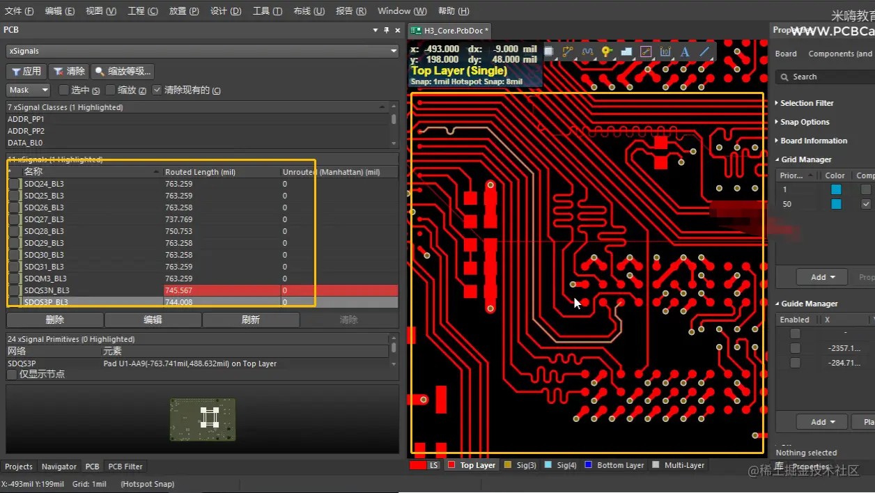
Task: Open the 设计 (D) Design menu
Action: [226, 11]
